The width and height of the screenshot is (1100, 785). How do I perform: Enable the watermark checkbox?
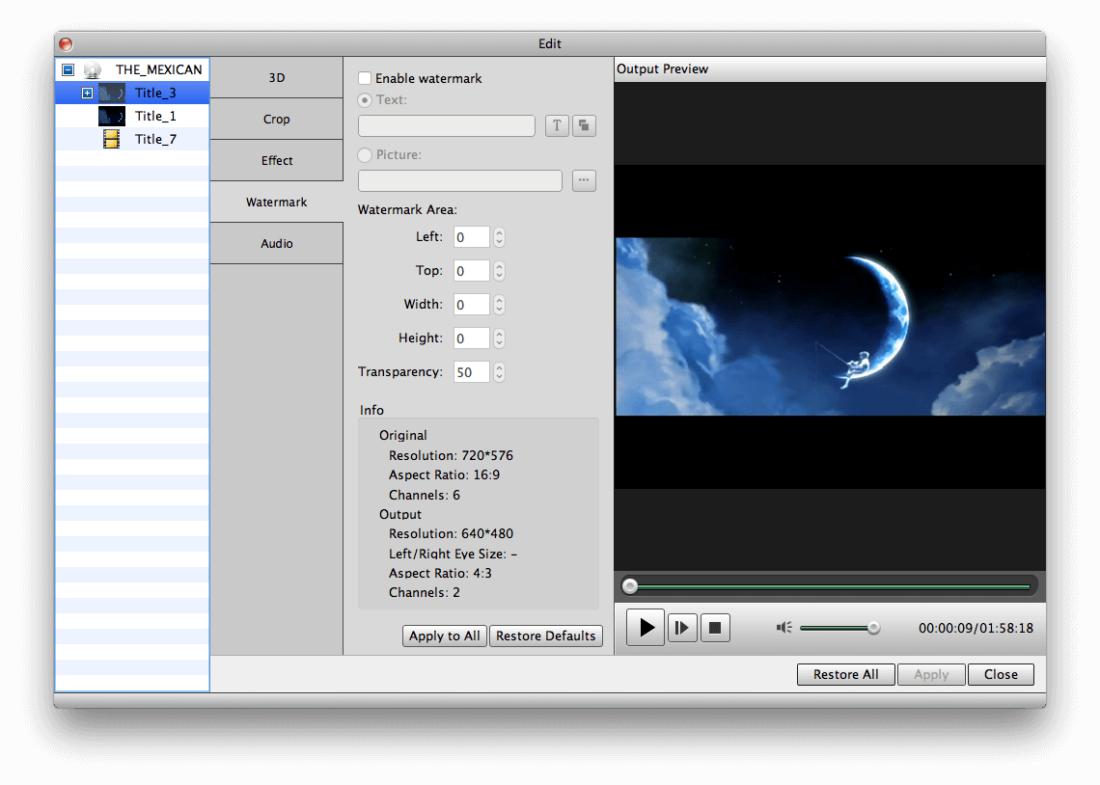point(365,78)
